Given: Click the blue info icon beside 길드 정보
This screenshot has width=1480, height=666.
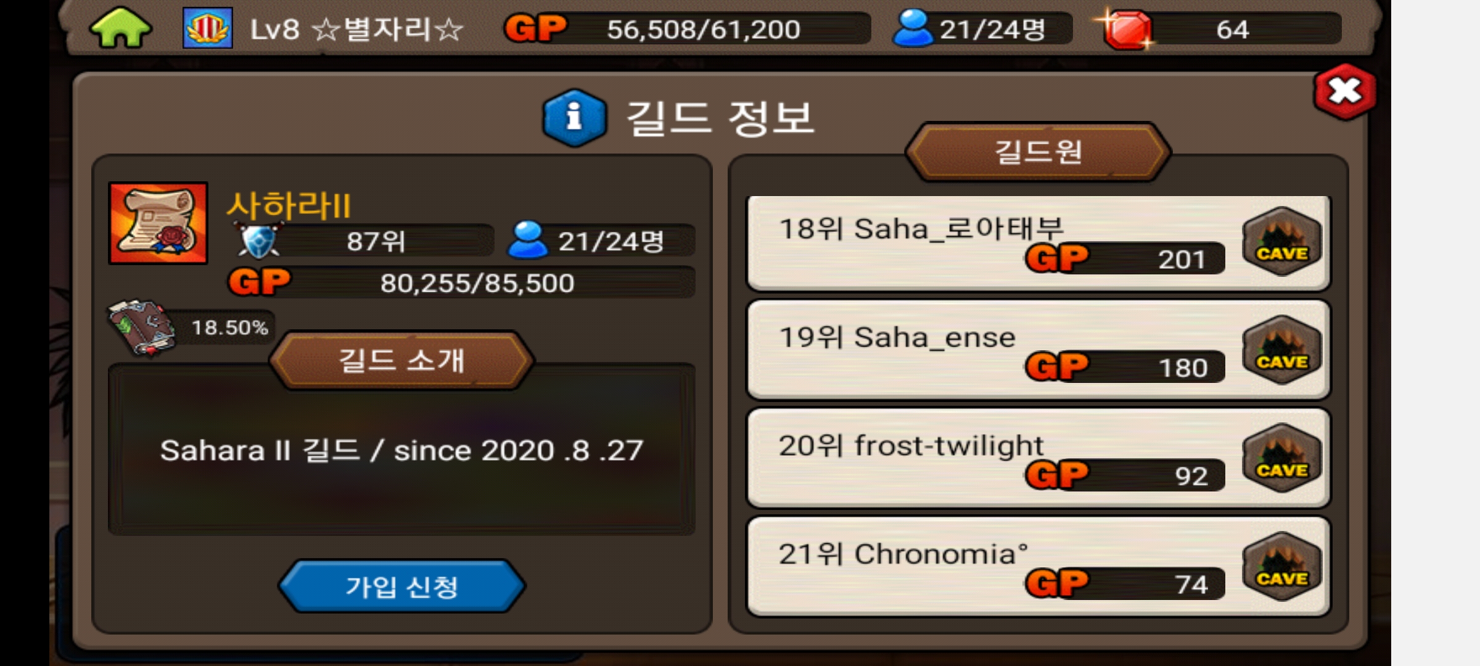Looking at the screenshot, I should click(x=574, y=117).
